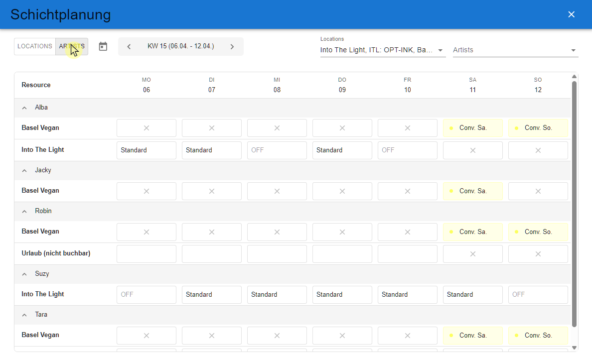This screenshot has width=592, height=357.
Task: Click Robin Basel Vegan Thursday X cell
Action: [342, 232]
